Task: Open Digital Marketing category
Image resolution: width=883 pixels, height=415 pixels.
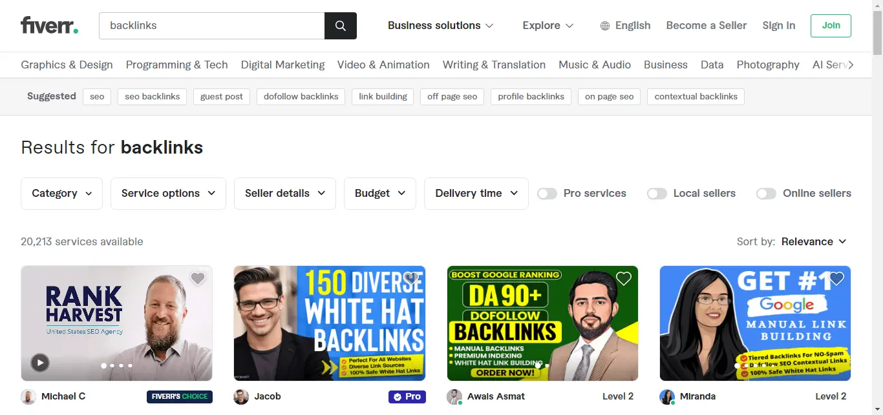Action: coord(282,65)
